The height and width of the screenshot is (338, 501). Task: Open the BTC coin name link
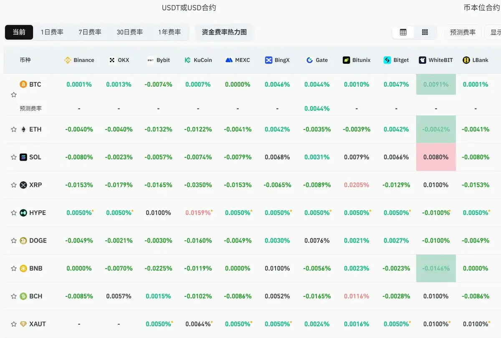[x=35, y=84]
